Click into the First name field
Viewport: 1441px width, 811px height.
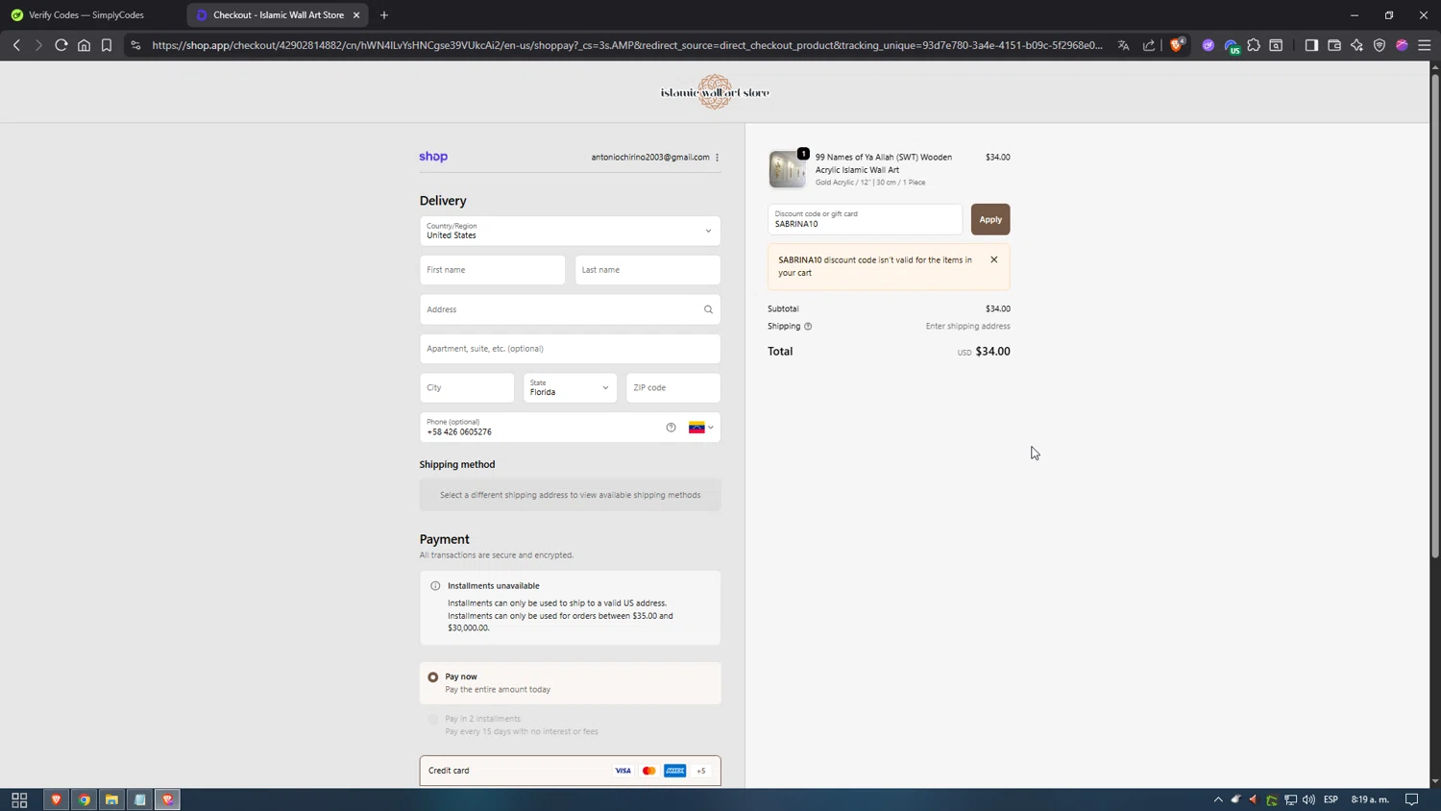click(492, 270)
